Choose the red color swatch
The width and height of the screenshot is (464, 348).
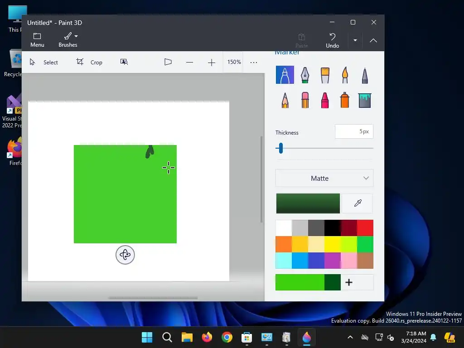point(365,228)
